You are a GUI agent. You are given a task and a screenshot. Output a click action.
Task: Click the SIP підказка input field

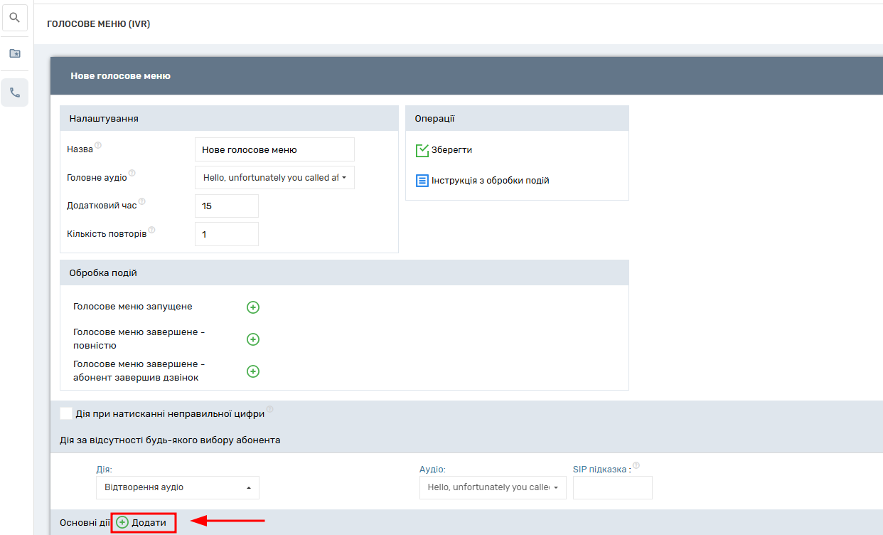pyautogui.click(x=612, y=487)
